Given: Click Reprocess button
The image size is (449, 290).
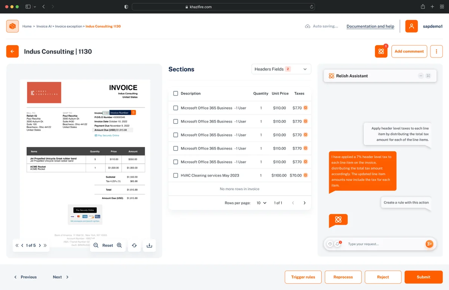Looking at the screenshot, I should coord(343,277).
